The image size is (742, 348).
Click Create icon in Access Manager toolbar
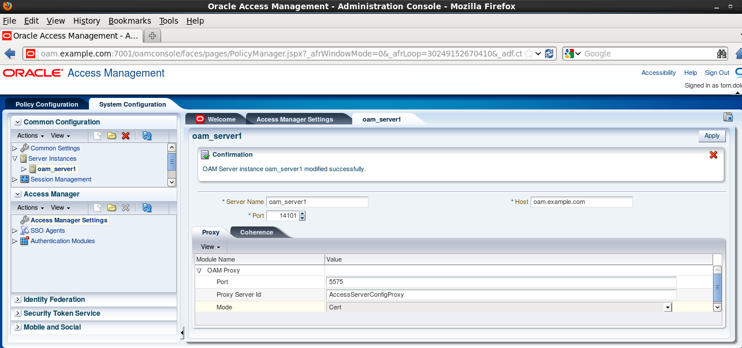click(98, 208)
